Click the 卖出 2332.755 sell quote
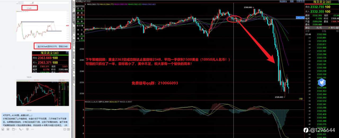This screenshot has width=339, height=138. [x=318, y=7]
